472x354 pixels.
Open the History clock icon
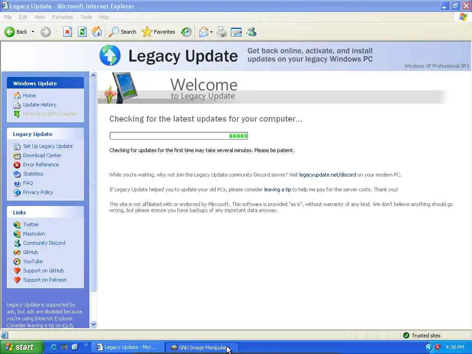coord(186,32)
